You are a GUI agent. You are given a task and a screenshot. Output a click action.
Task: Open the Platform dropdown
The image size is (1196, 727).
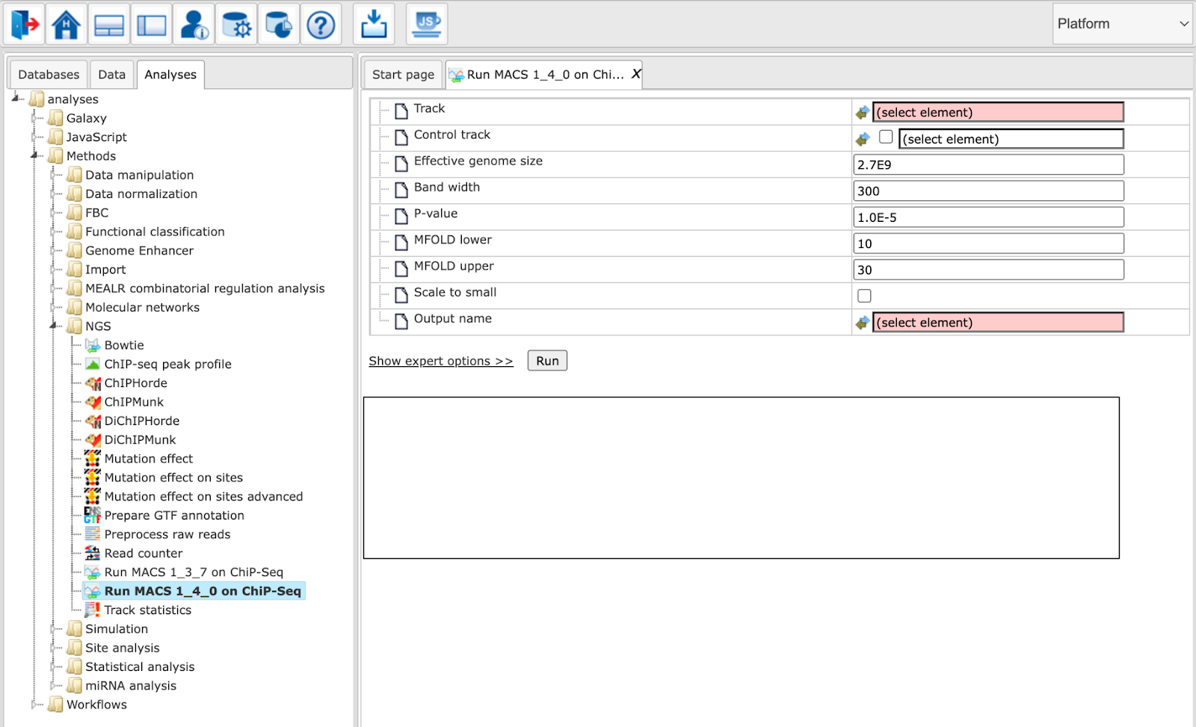1122,24
